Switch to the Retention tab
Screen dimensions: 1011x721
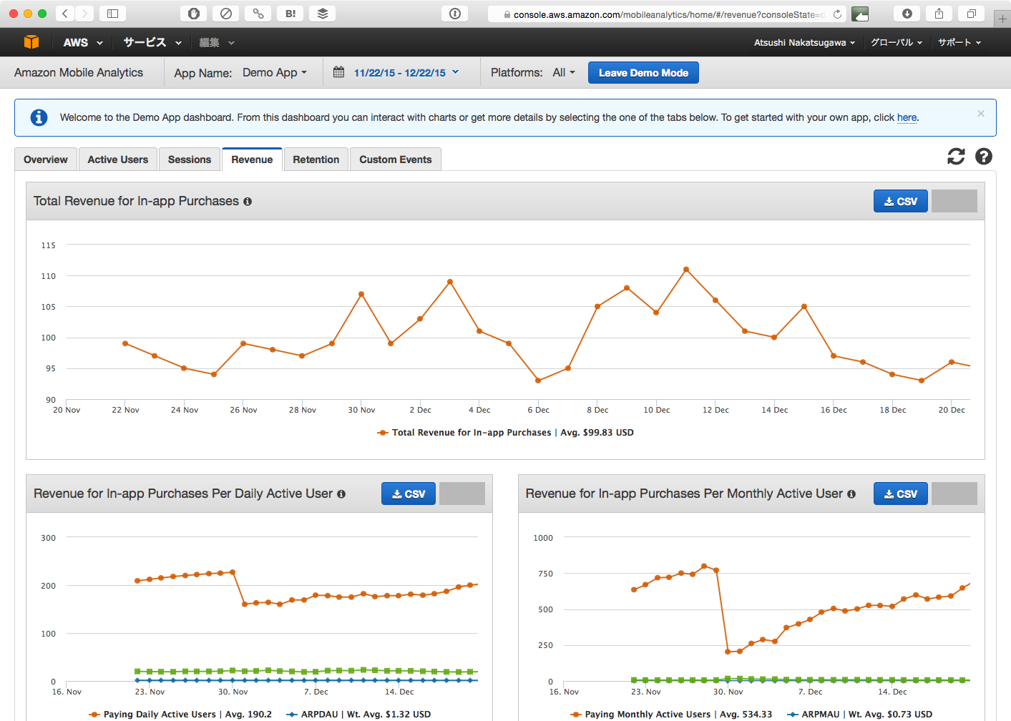(316, 160)
